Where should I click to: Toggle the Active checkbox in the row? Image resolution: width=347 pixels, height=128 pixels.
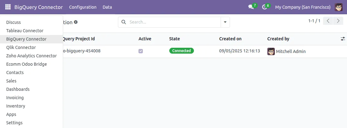(141, 51)
